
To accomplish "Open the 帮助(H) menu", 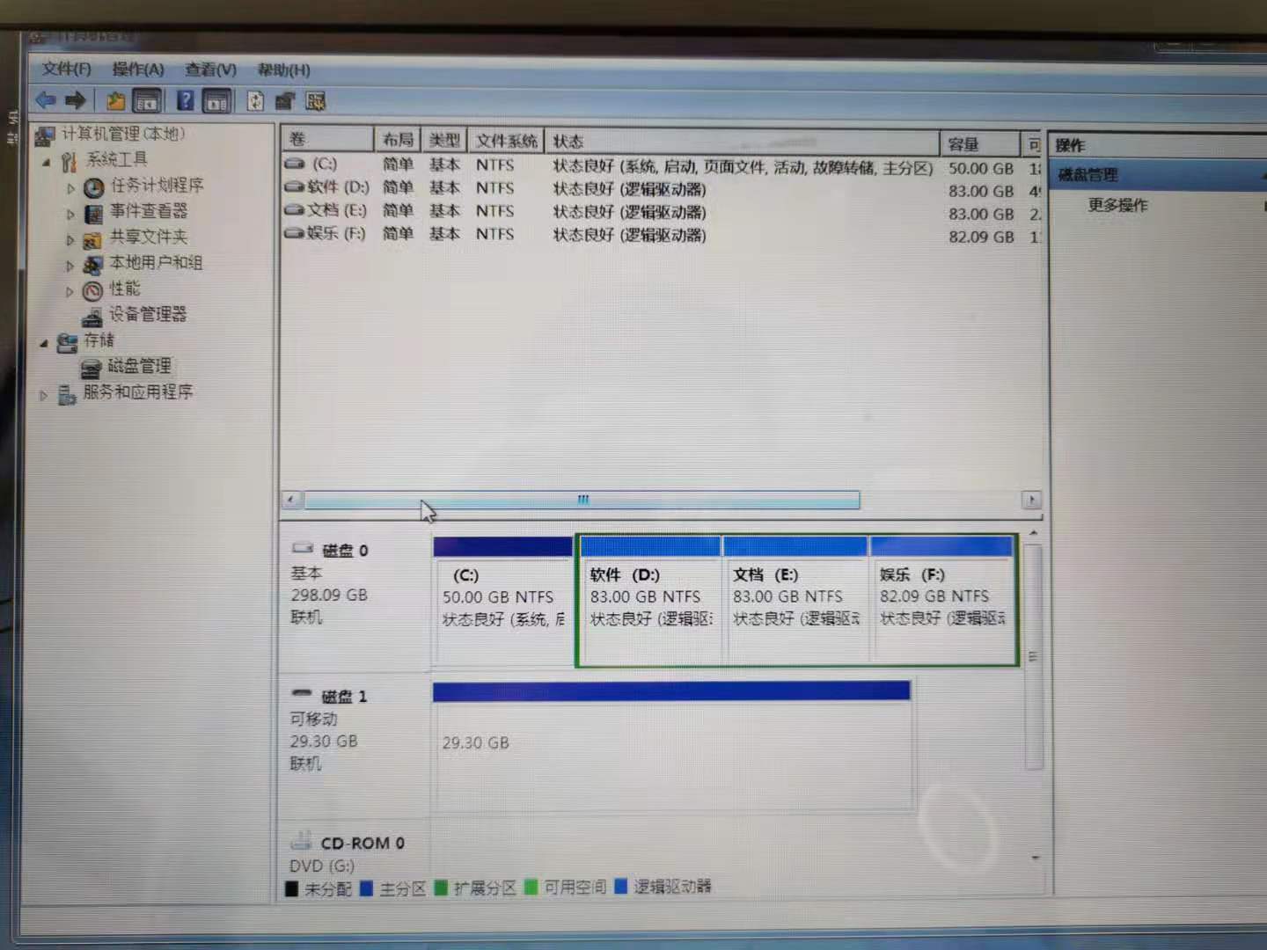I will 283,69.
